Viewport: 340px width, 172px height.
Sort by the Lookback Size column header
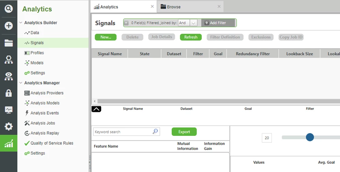(299, 54)
